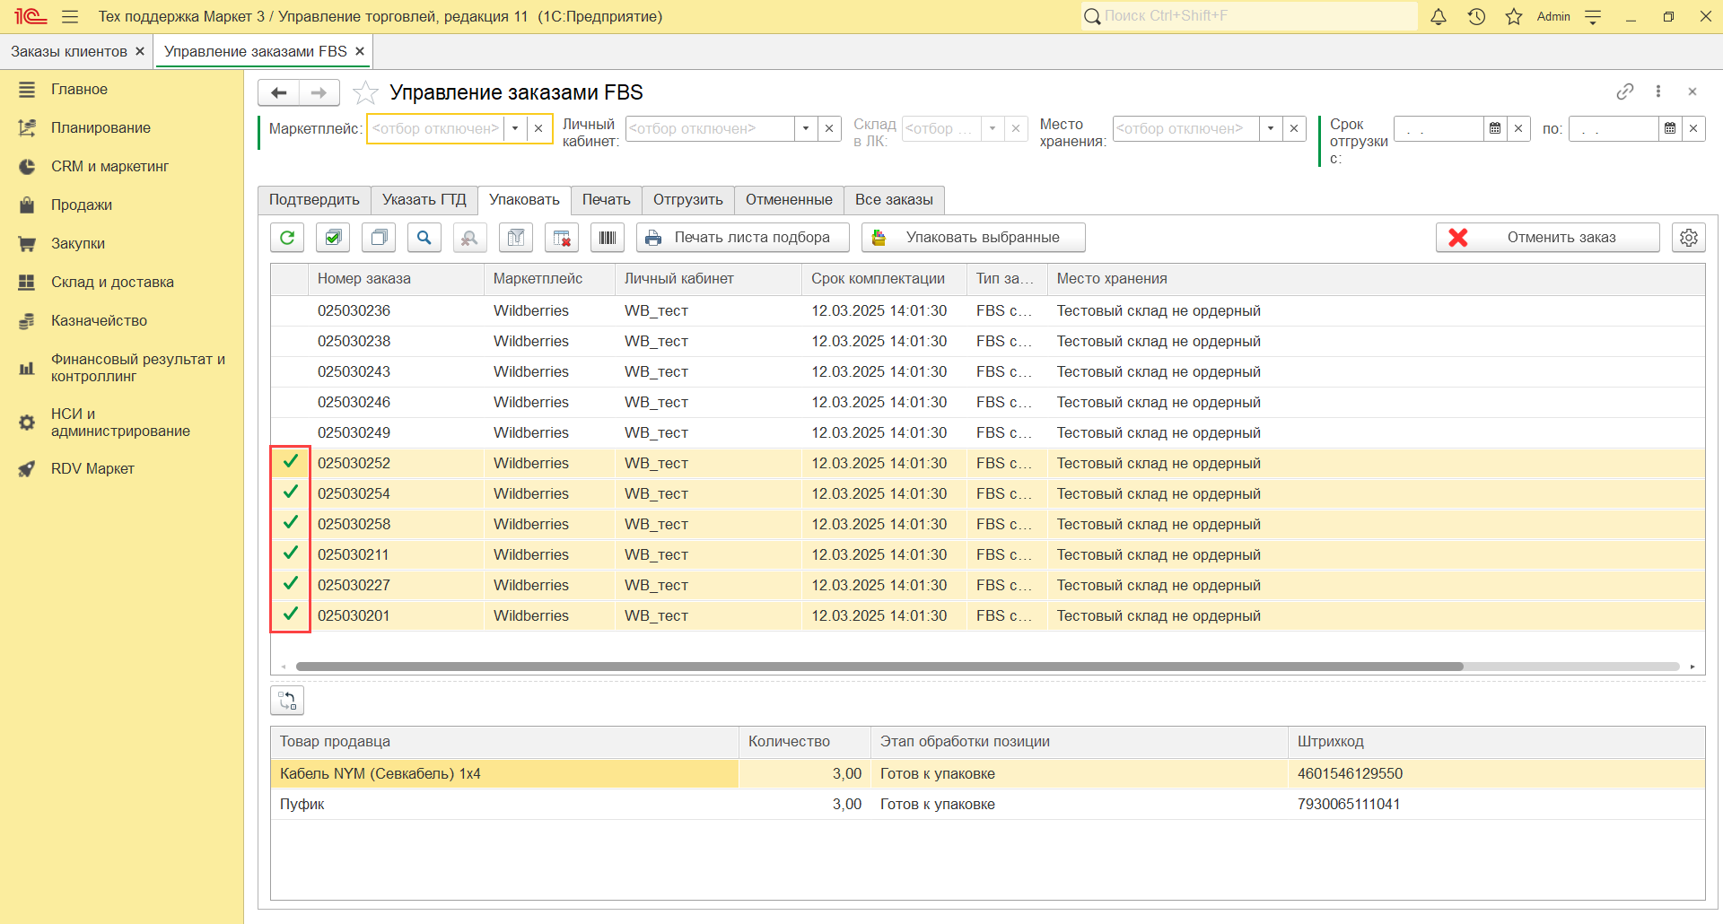Refresh the FBS orders list
Viewport: 1723px width, 924px height.
(287, 238)
